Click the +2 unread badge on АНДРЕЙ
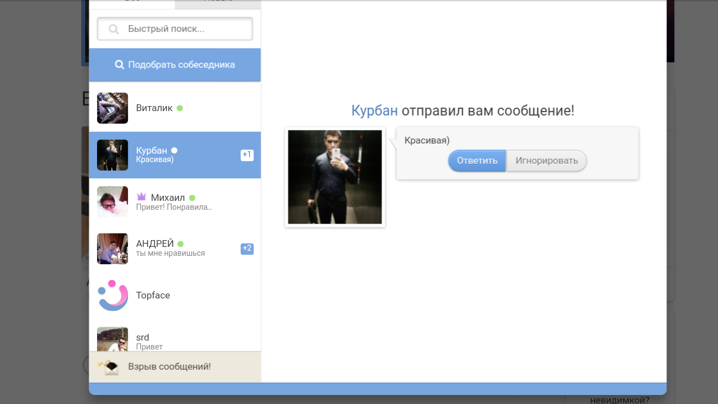The image size is (718, 404). click(x=247, y=249)
